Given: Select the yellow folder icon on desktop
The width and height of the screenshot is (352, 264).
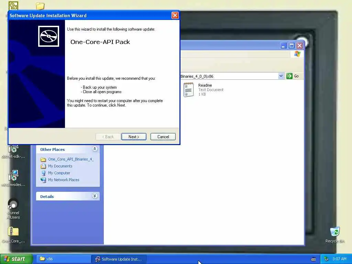Looking at the screenshot, I should click(x=40, y=5).
